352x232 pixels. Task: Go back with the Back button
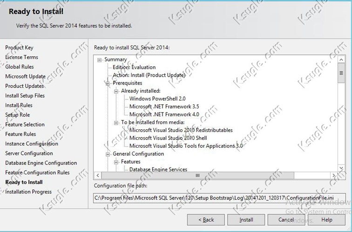click(x=206, y=219)
